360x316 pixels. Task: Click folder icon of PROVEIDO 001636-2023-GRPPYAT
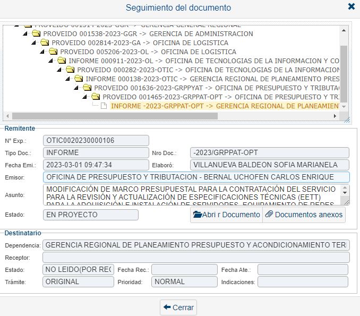tap(87, 88)
